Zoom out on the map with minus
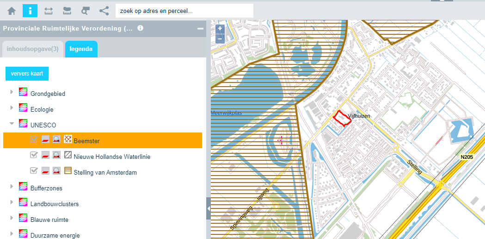 tap(220, 38)
